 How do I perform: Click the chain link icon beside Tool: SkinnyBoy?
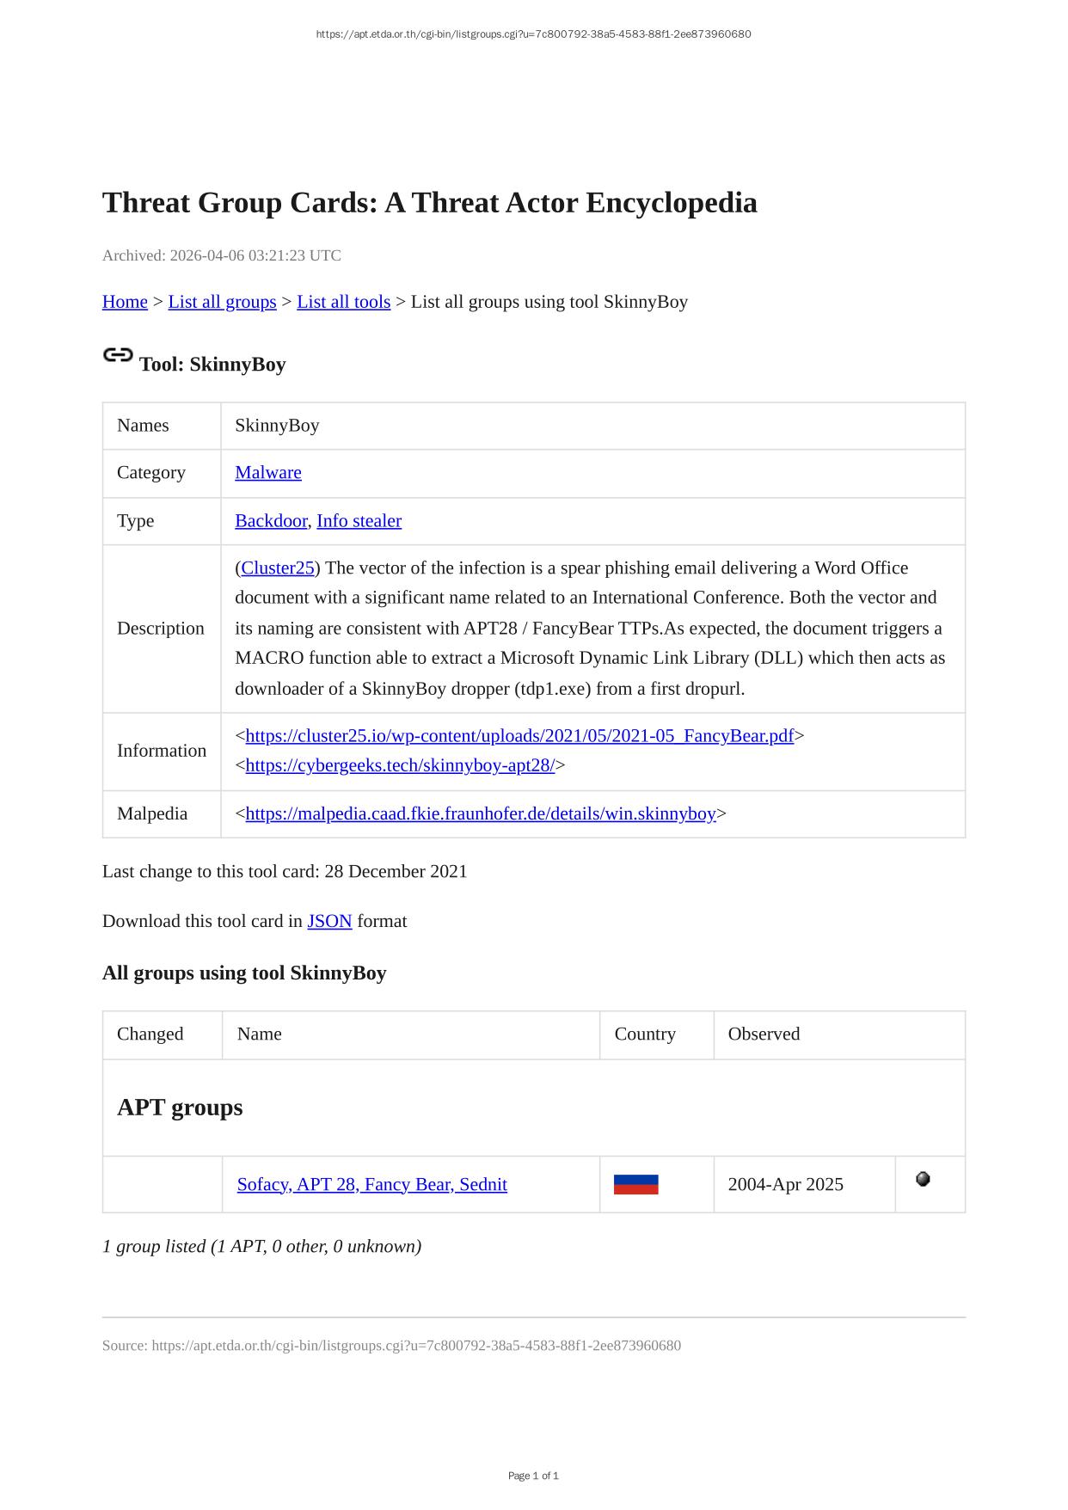point(118,355)
